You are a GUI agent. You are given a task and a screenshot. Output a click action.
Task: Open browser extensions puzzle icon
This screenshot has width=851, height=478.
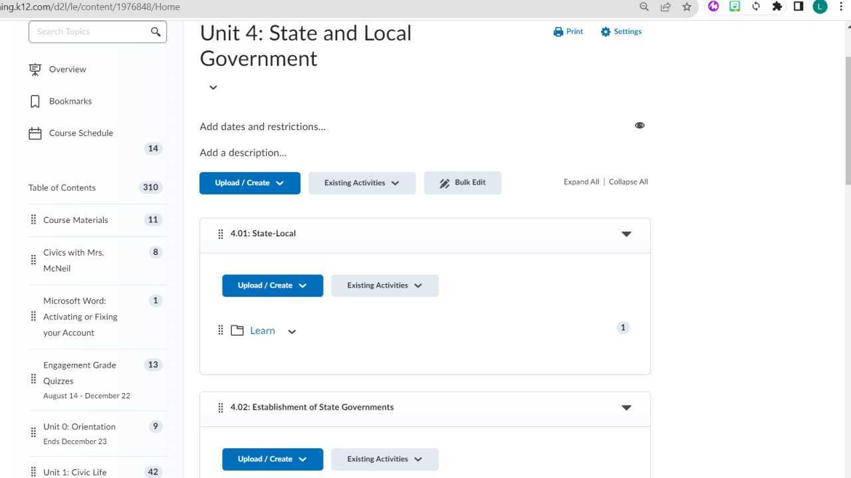[777, 7]
